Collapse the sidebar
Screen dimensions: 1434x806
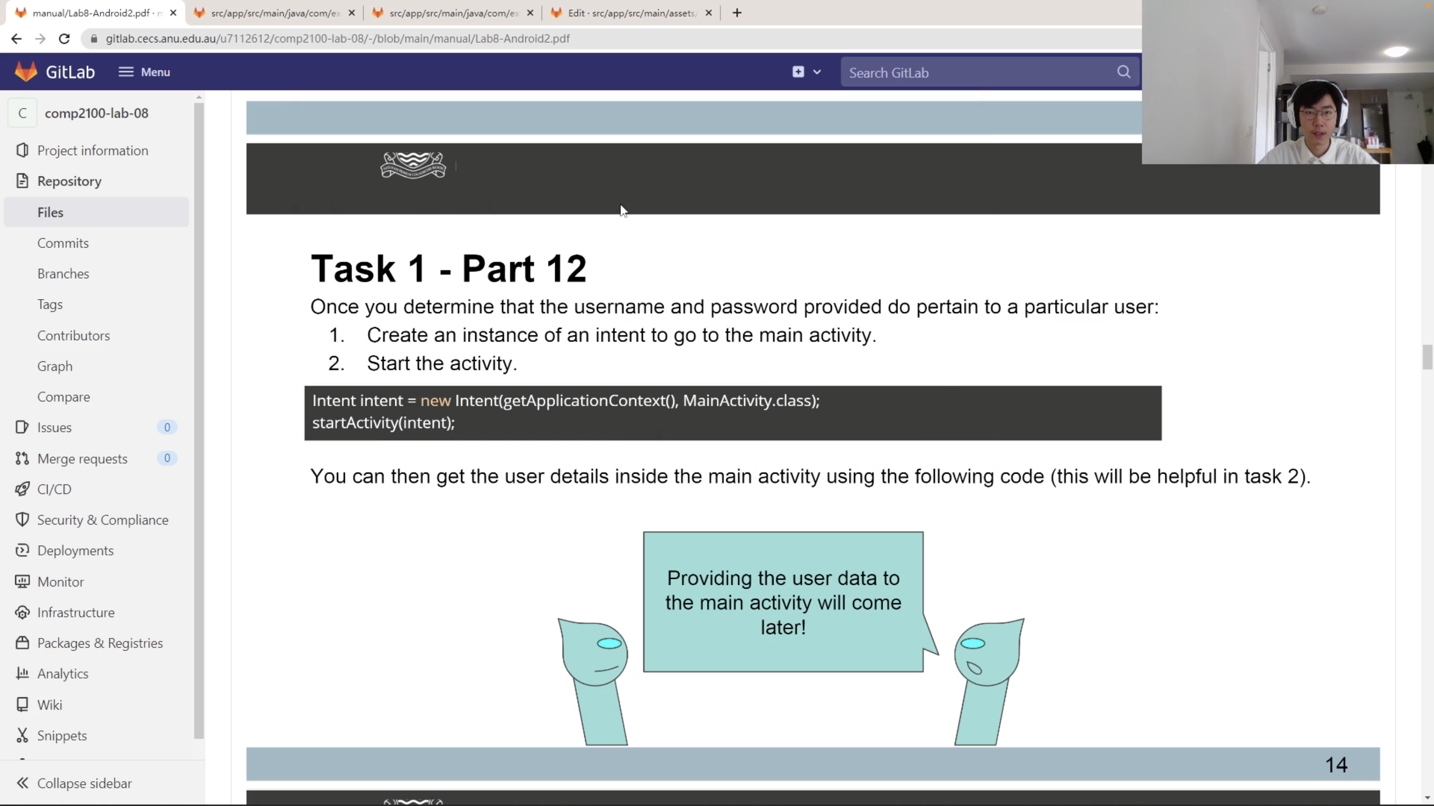pos(84,783)
